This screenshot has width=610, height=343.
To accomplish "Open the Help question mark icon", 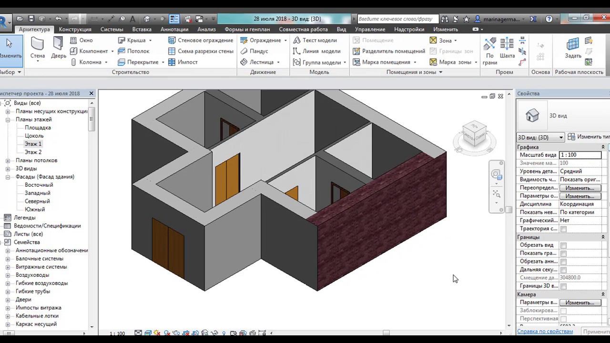I will (549, 19).
